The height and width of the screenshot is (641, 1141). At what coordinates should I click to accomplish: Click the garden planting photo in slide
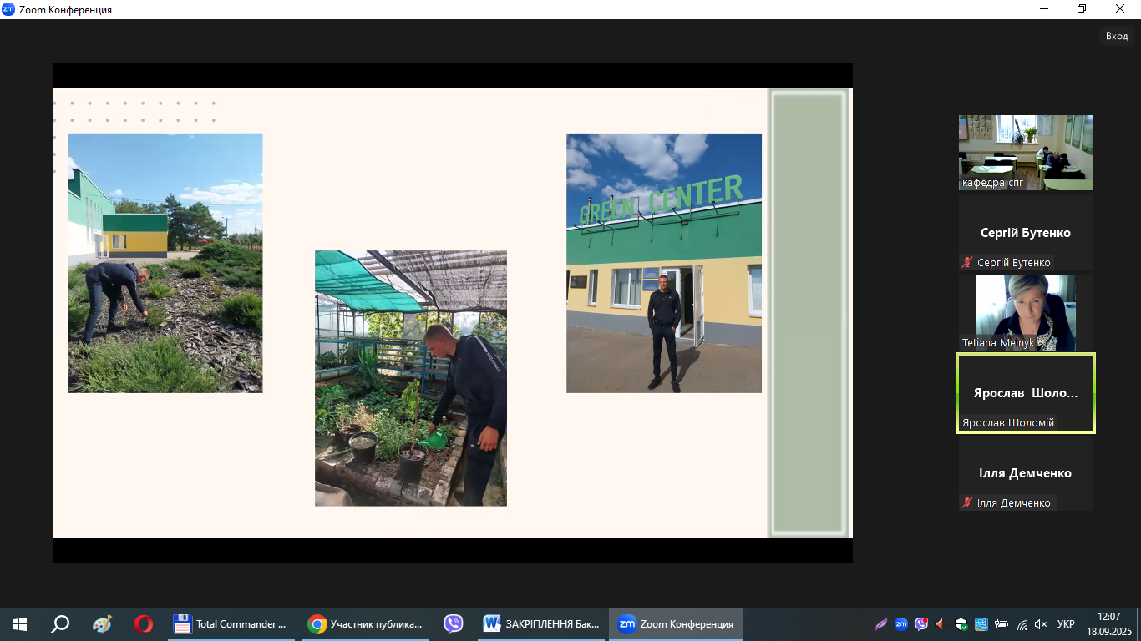pos(165,263)
